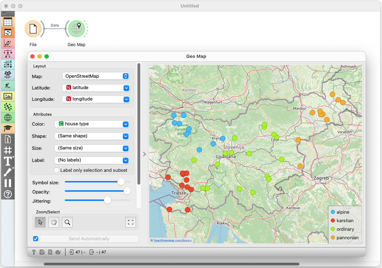Image resolution: width=382 pixels, height=268 pixels.
Task: Open the Model tree-diagram category icon
Action: tap(8, 54)
